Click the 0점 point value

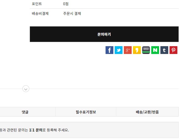tap(66, 4)
